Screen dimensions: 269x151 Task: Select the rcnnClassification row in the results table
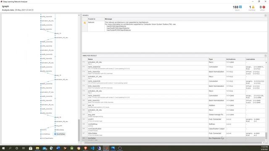tap(174, 130)
